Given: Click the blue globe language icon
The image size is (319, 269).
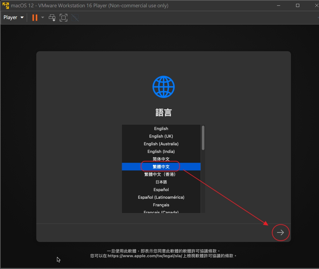Looking at the screenshot, I should (x=164, y=87).
